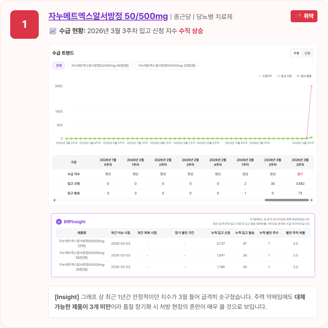The height and width of the screenshot is (328, 328).
Task: Toggle 입고 발송 legend series in chart
Action: [x=304, y=76]
